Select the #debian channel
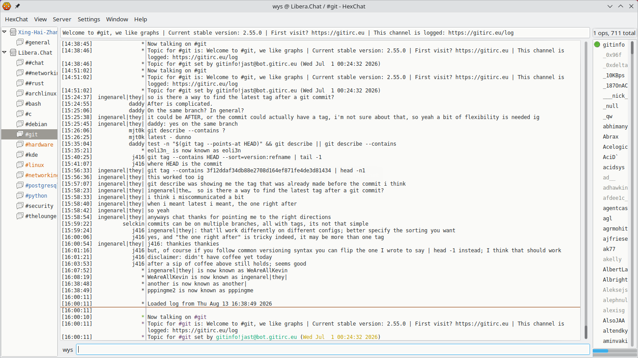The height and width of the screenshot is (358, 638). 36,124
